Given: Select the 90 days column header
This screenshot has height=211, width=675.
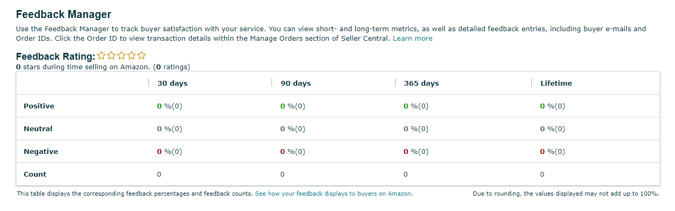Looking at the screenshot, I should pyautogui.click(x=296, y=83).
